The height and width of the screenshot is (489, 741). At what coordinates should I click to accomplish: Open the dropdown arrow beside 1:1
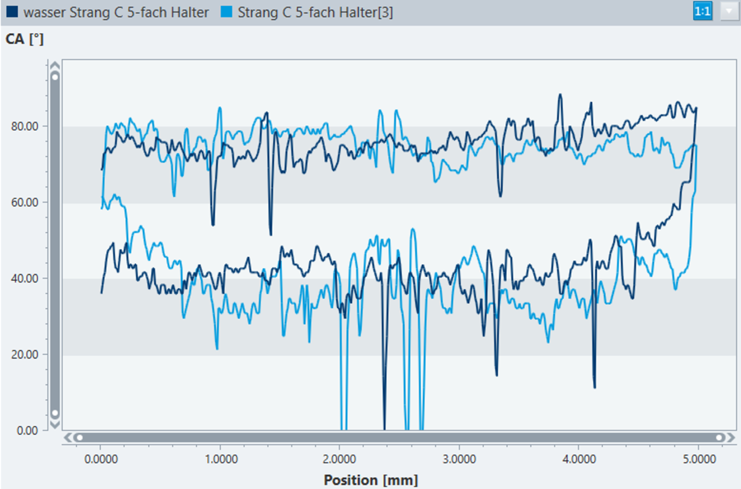click(x=729, y=12)
